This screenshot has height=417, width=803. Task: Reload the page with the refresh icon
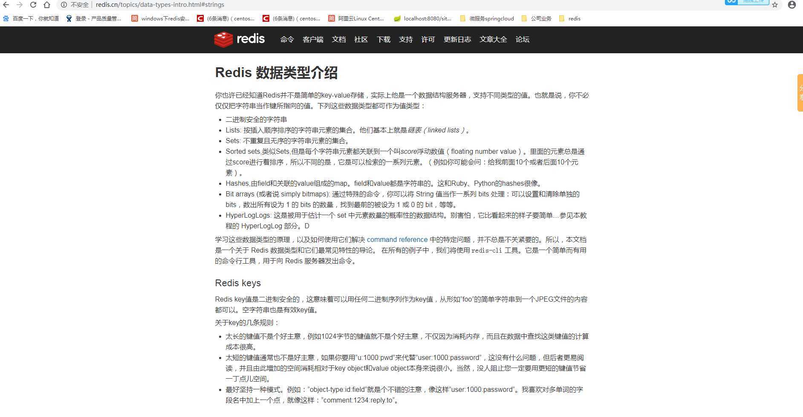pos(33,5)
